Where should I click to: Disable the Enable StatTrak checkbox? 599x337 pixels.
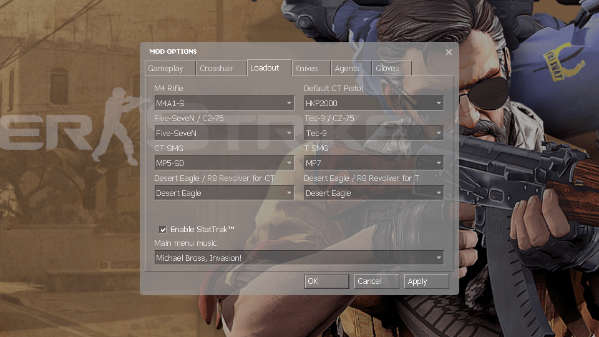163,230
